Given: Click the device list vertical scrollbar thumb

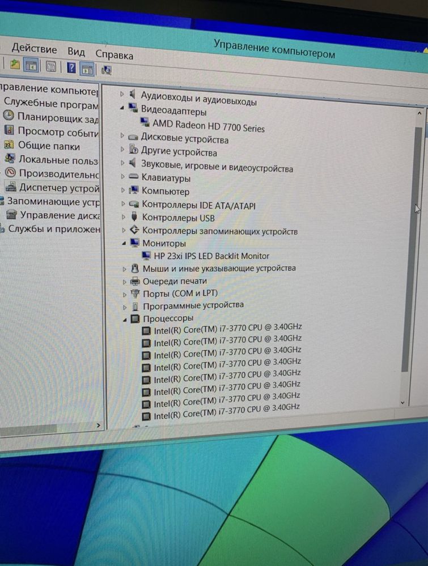Looking at the screenshot, I should point(412,249).
